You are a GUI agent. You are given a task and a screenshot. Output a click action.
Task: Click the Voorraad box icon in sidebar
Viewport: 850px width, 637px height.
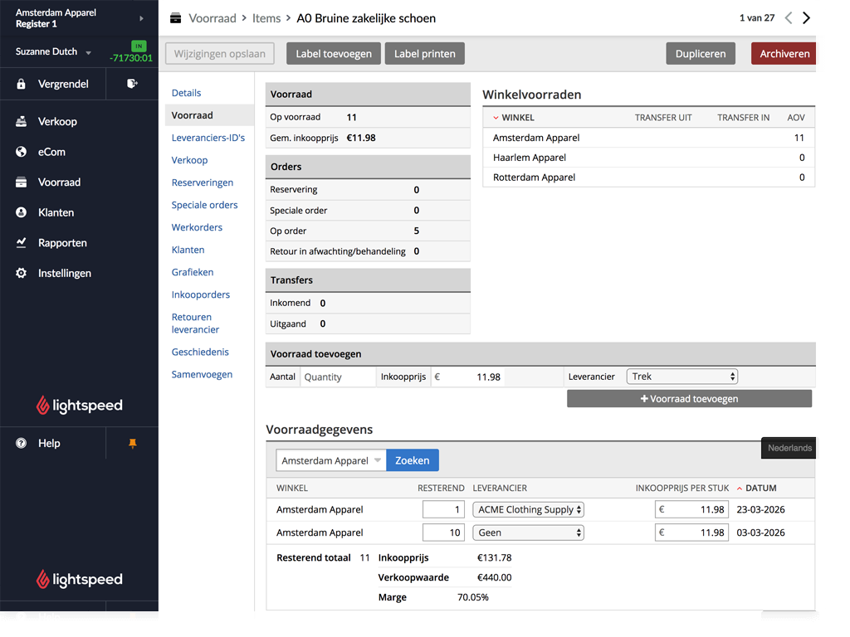(x=21, y=182)
